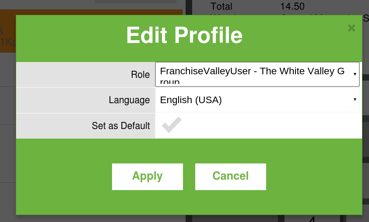369x222 pixels.
Task: Click the green footer area below buttons
Action: [188, 203]
